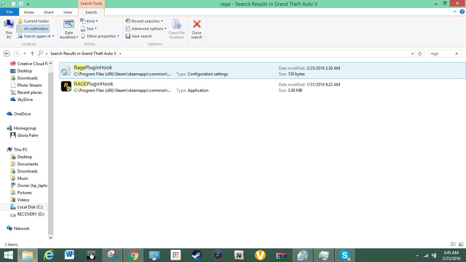This screenshot has width=466, height=262.
Task: Select the Search ribbon tab
Action: [x=91, y=12]
